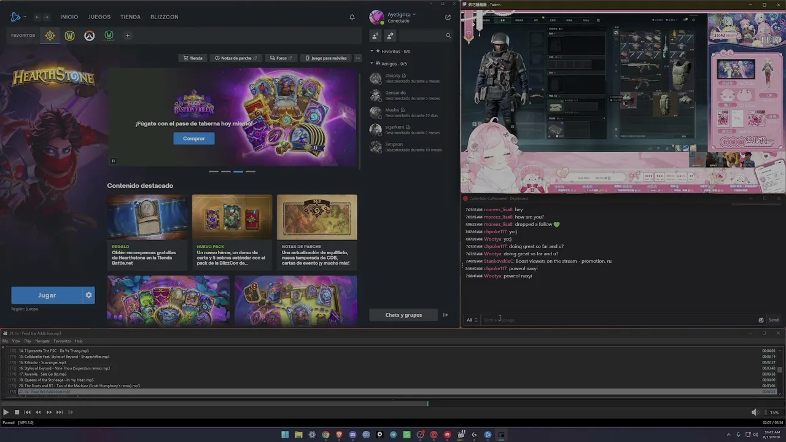Open the Play menu in music player

coord(28,341)
